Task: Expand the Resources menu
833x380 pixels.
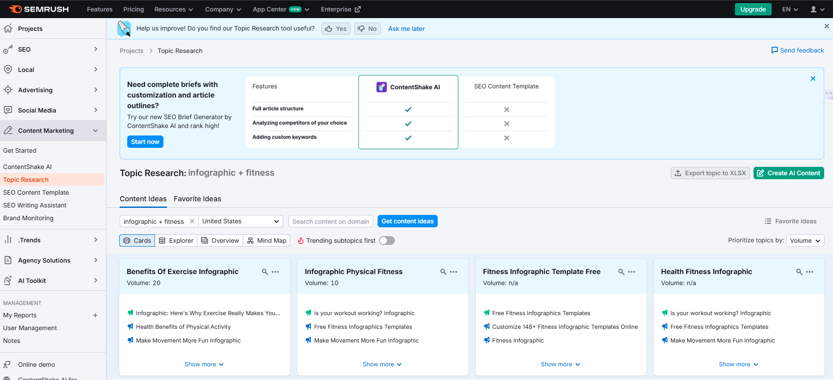Action: (174, 9)
